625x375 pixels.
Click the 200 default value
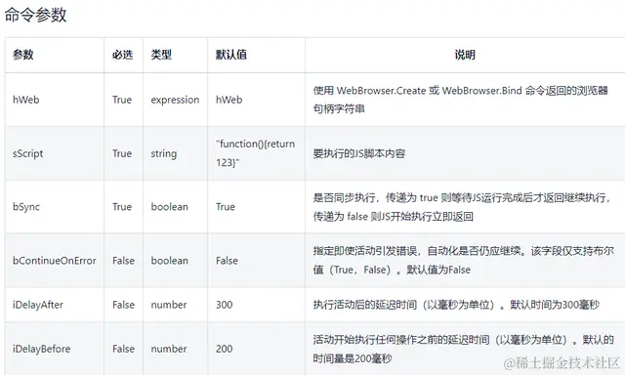click(224, 349)
